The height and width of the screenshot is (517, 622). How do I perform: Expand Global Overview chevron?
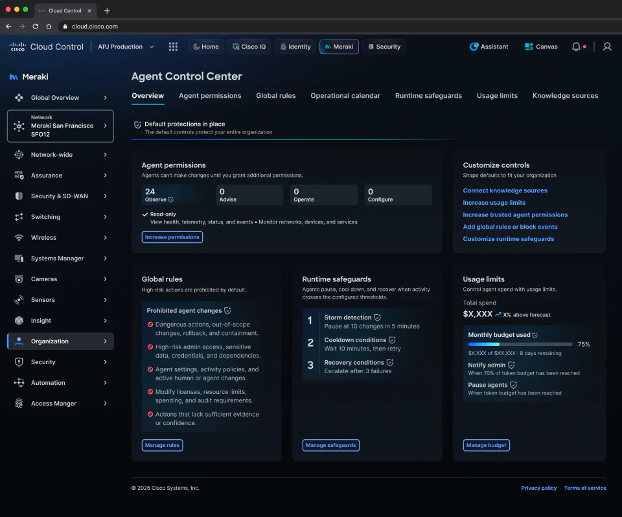click(105, 98)
